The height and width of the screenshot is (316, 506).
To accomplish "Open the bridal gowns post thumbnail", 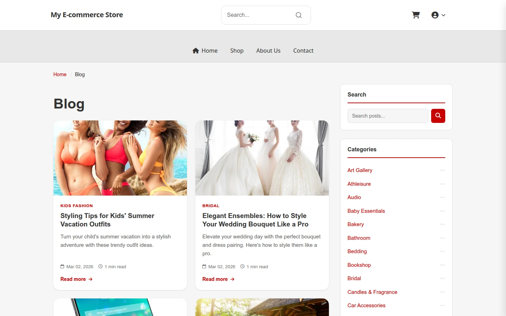I will tap(262, 158).
